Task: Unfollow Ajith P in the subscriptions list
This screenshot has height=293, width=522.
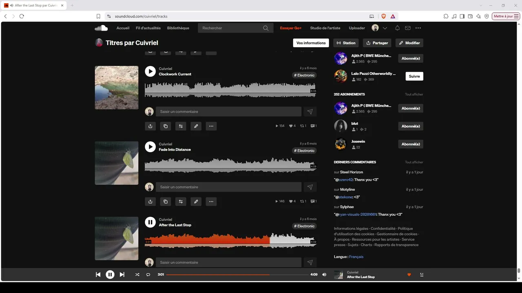Action: (411, 108)
